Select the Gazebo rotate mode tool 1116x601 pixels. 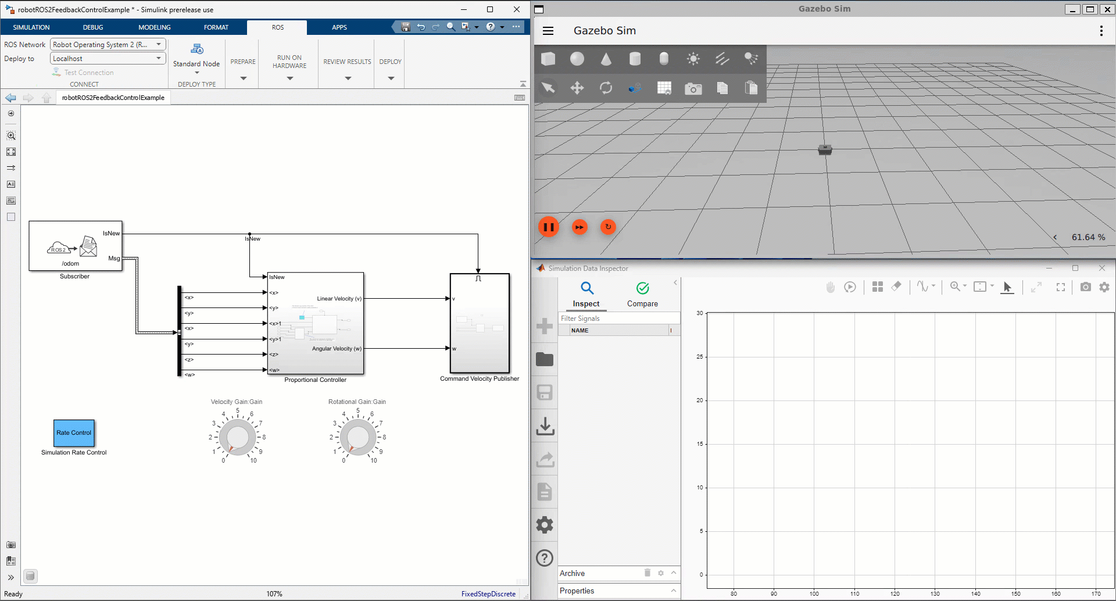click(x=606, y=88)
